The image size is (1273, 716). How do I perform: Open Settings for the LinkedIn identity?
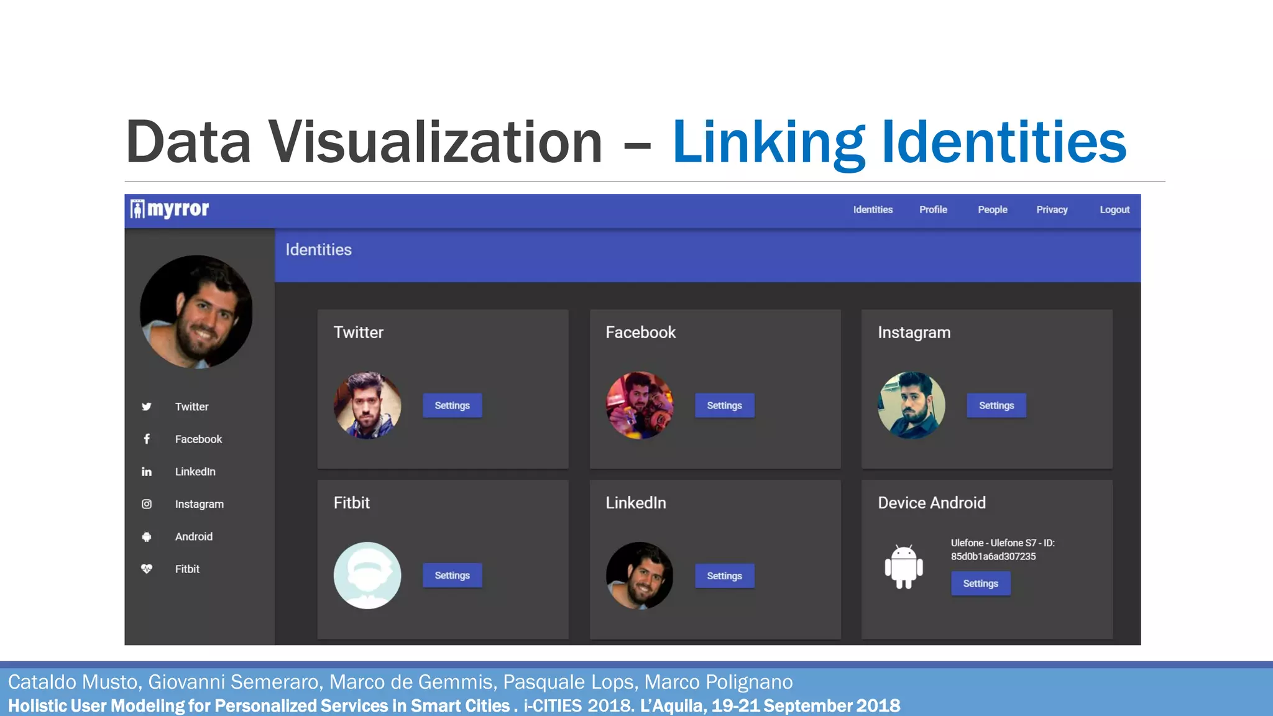[725, 576]
